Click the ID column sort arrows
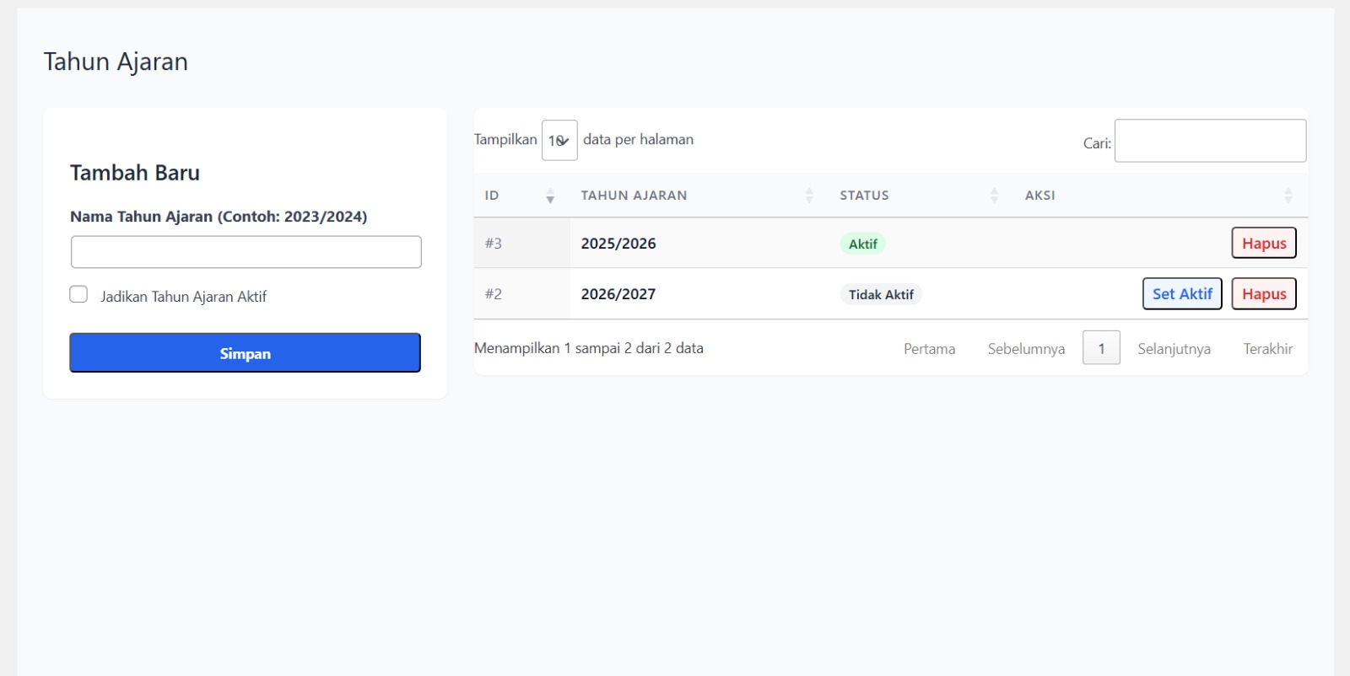The image size is (1350, 676). (x=549, y=196)
